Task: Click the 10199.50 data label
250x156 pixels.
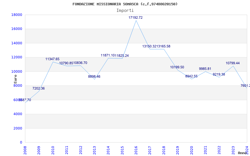Action: (x=177, y=67)
